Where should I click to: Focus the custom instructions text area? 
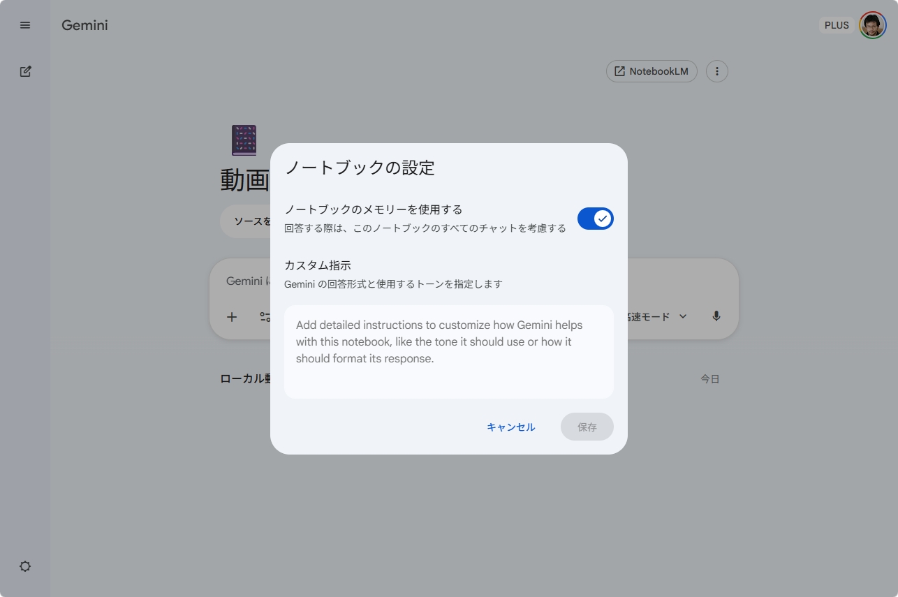point(448,352)
